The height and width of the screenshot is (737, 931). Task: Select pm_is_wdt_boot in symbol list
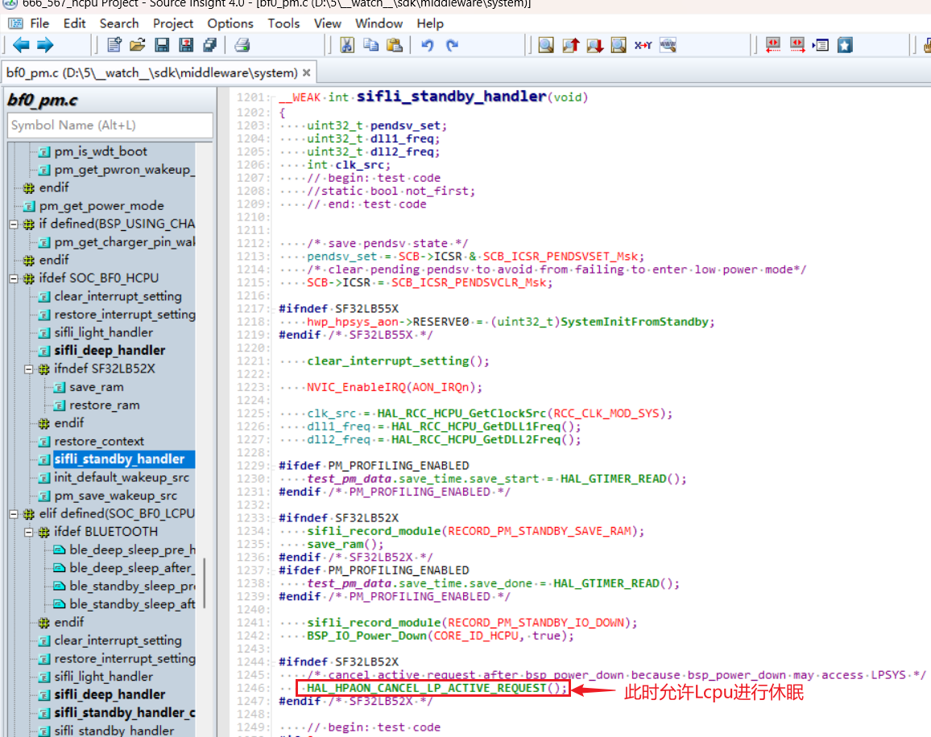[x=101, y=152]
